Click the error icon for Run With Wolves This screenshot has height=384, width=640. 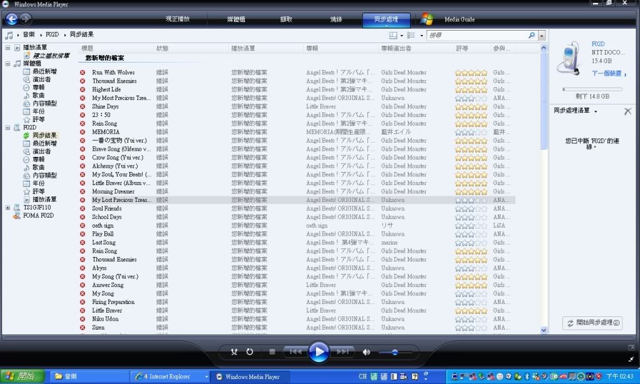pos(83,73)
